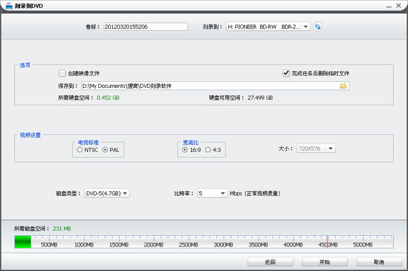Click the red 4500MB capacity marker
The image size is (408, 271).
point(328,242)
